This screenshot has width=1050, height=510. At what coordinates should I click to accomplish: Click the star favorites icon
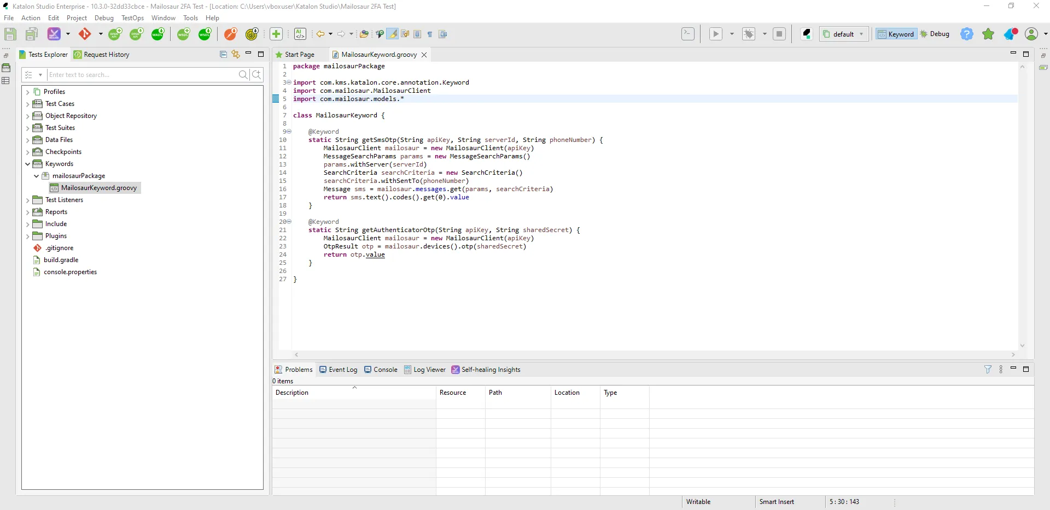988,33
